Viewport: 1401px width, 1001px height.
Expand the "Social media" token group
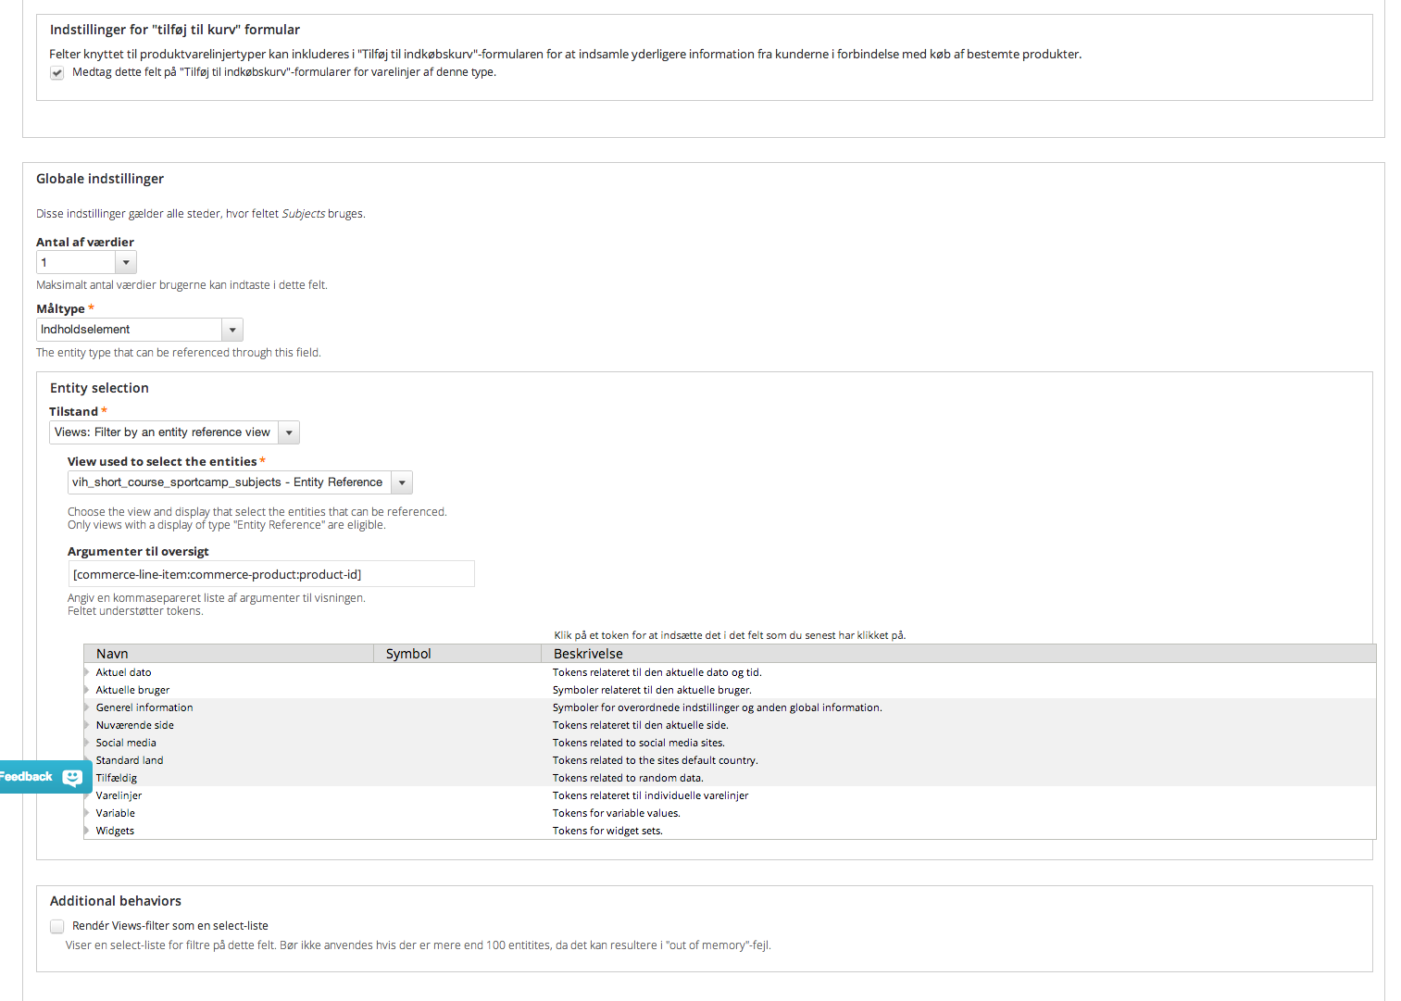(x=88, y=743)
